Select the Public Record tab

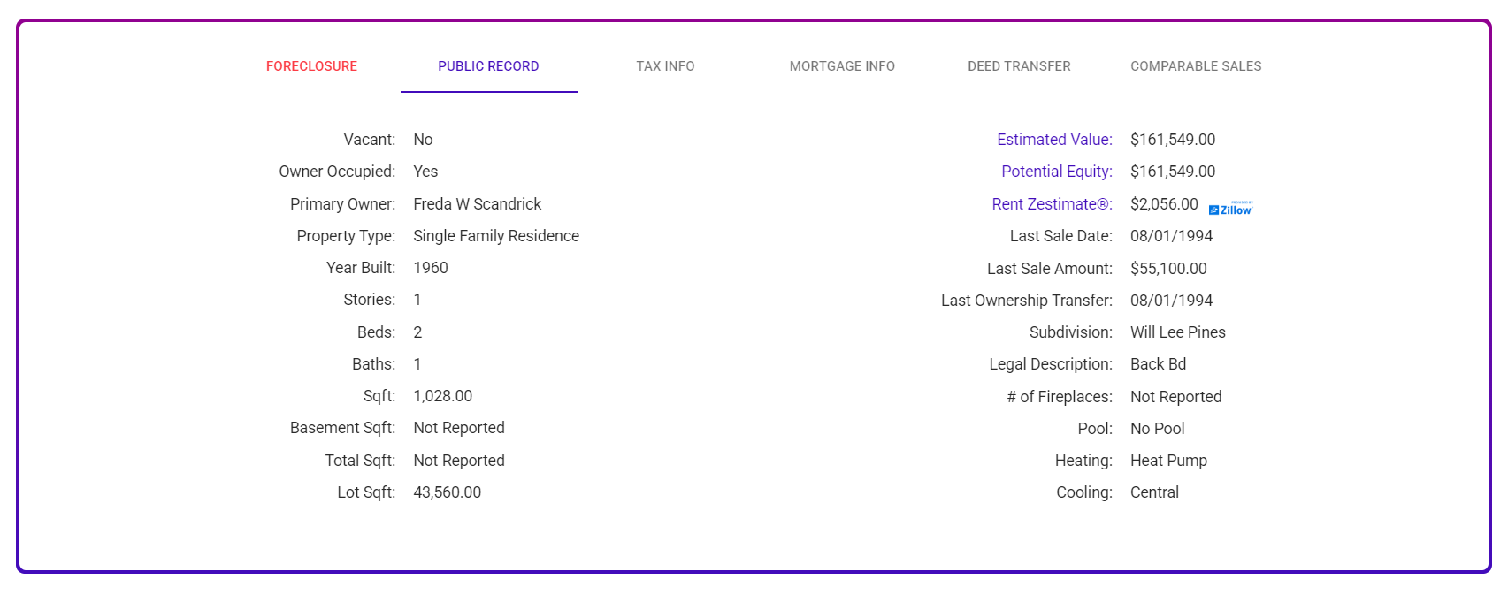click(x=488, y=66)
